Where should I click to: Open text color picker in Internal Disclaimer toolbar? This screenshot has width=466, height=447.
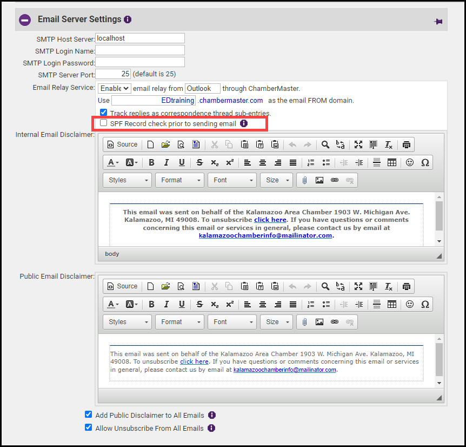(113, 162)
